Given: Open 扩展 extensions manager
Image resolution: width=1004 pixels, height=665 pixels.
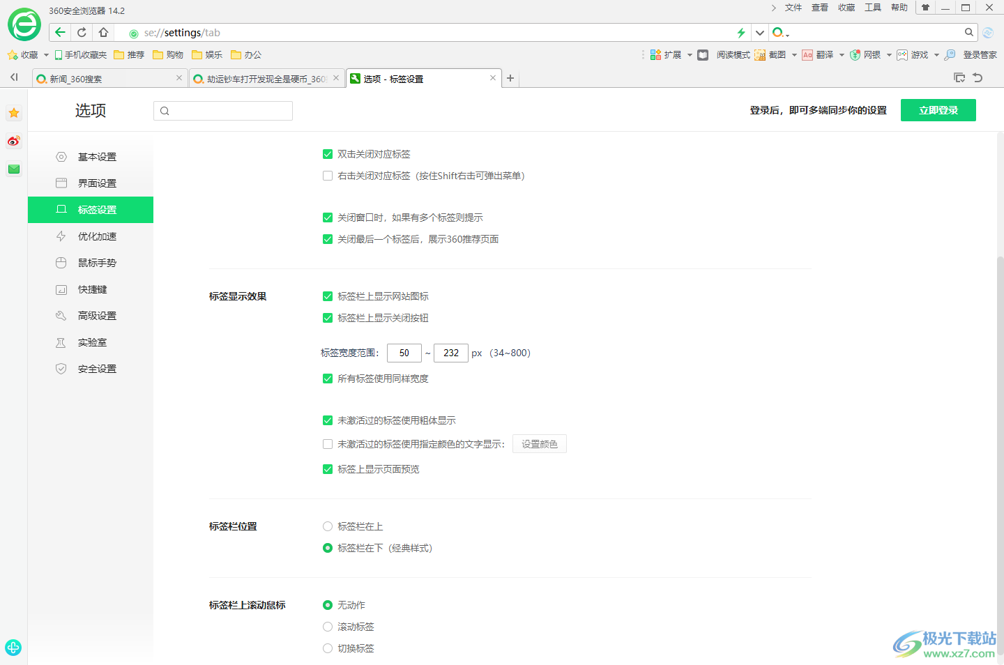Looking at the screenshot, I should tap(666, 54).
